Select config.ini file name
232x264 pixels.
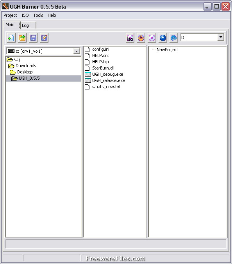pyautogui.click(x=101, y=49)
